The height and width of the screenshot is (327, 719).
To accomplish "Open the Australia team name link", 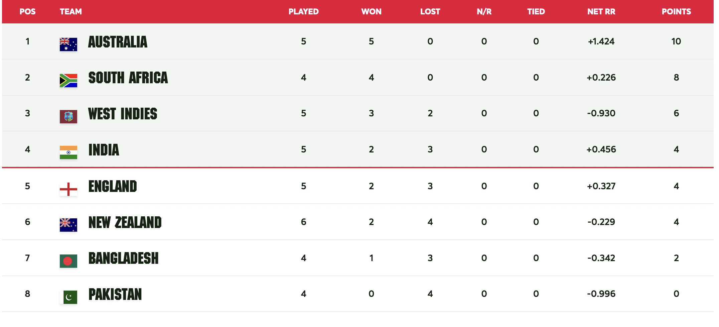I will tap(117, 42).
